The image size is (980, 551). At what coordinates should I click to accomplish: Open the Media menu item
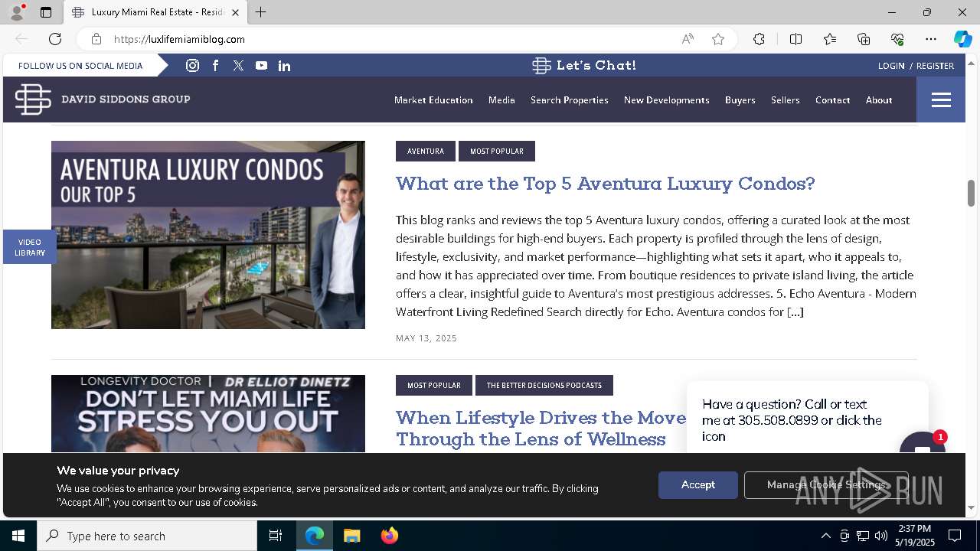coord(501,100)
